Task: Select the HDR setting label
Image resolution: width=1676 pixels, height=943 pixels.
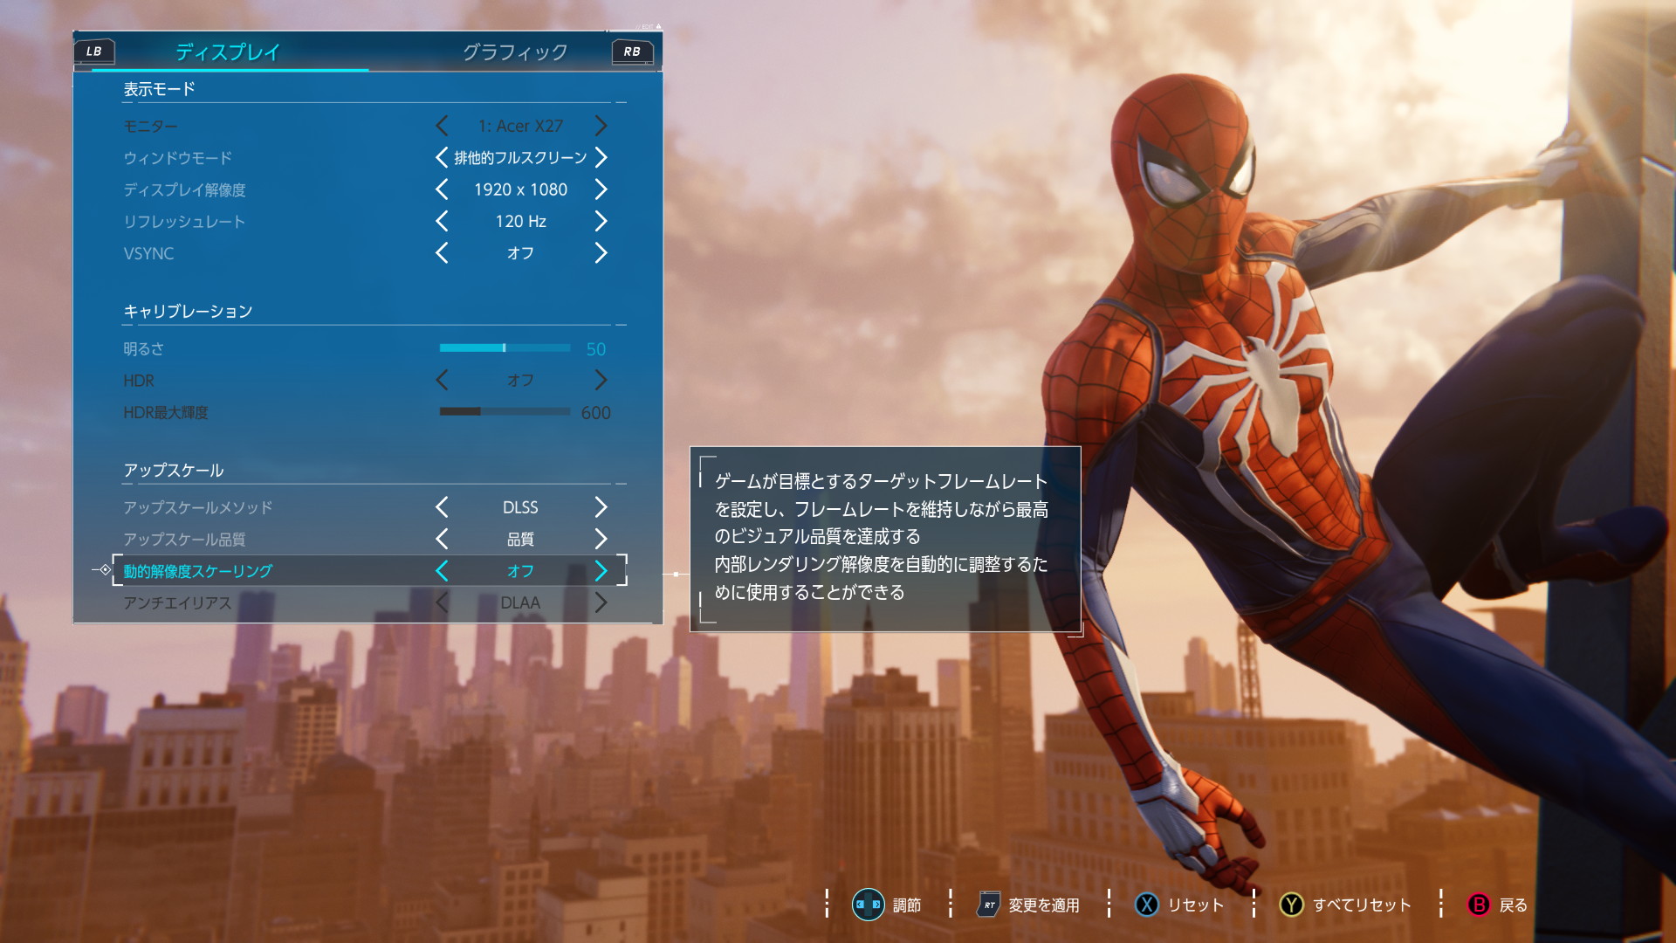Action: point(139,381)
